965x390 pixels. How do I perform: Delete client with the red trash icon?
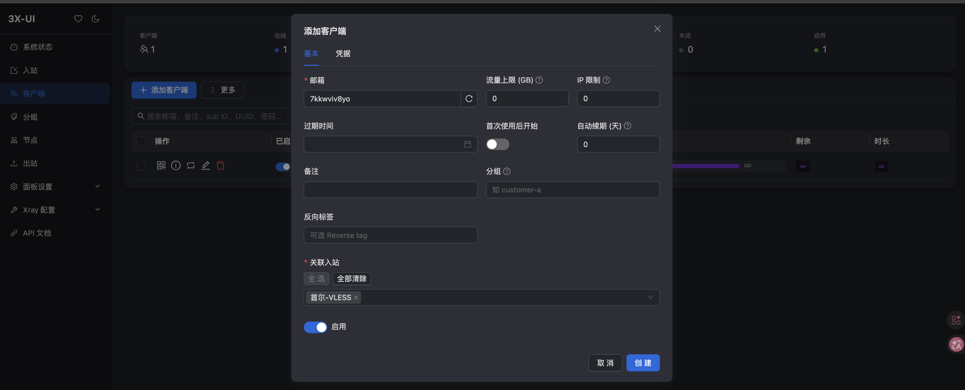point(221,166)
